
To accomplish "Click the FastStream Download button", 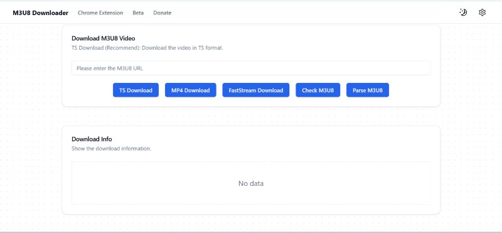I will point(256,90).
